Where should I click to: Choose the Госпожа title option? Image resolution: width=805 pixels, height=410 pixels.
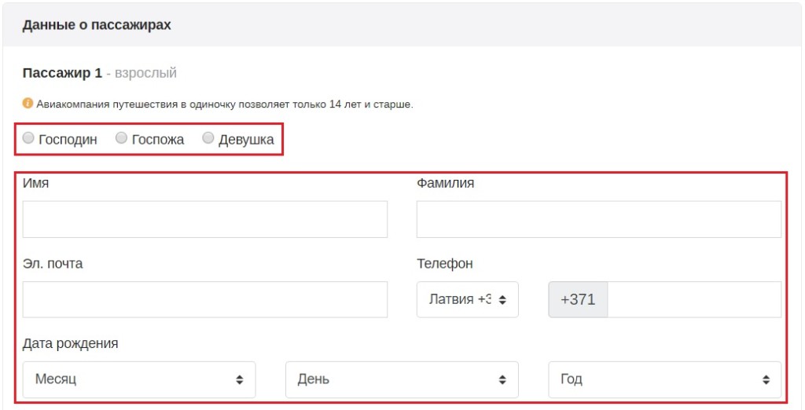tap(122, 139)
